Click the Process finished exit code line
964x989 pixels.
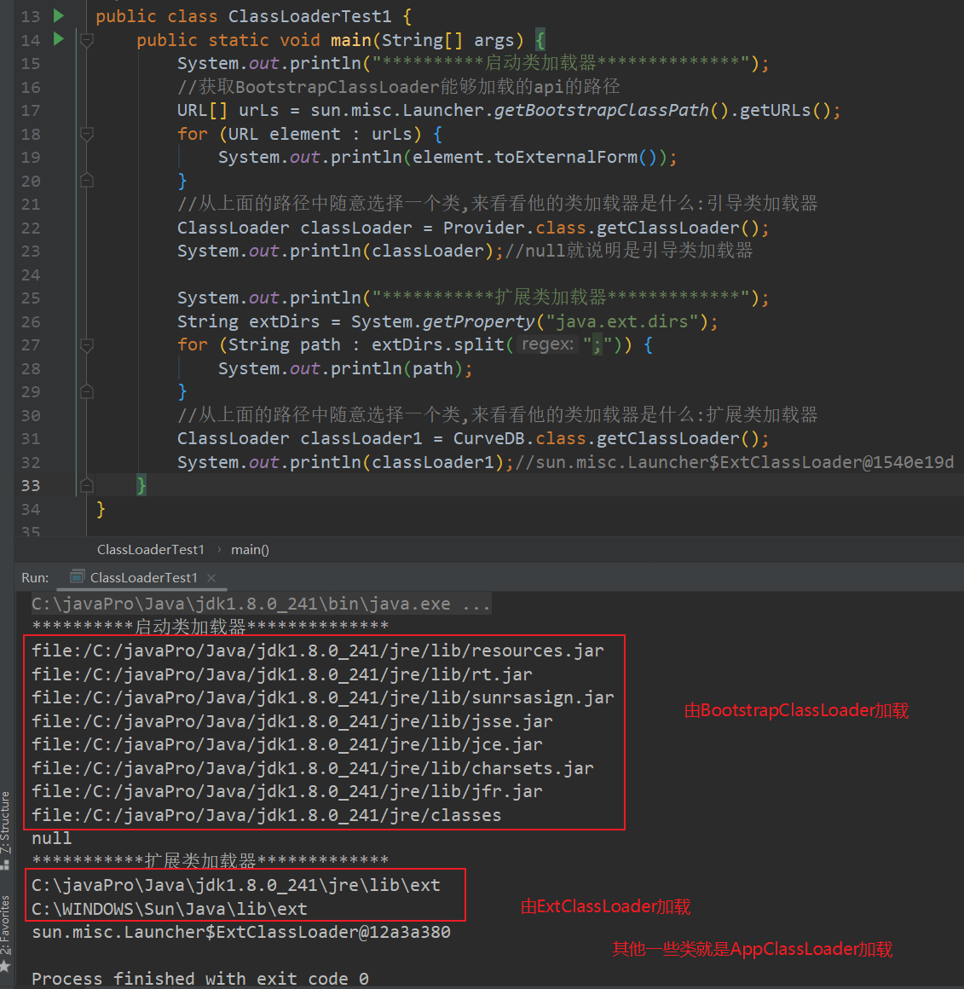[199, 979]
